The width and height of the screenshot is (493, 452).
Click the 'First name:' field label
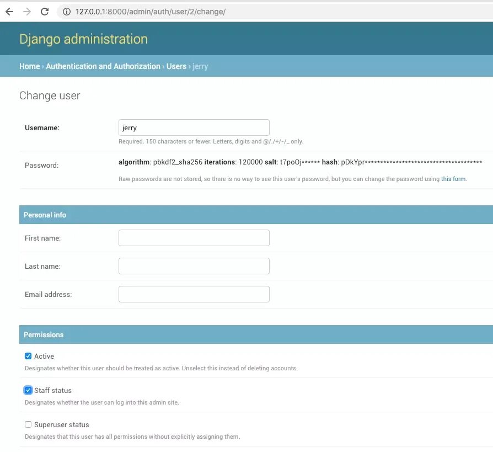click(x=43, y=238)
